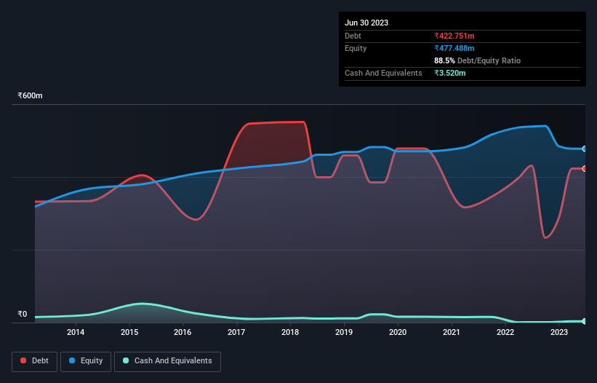Click the ₹600m y-axis label
597x383 pixels.
click(30, 95)
